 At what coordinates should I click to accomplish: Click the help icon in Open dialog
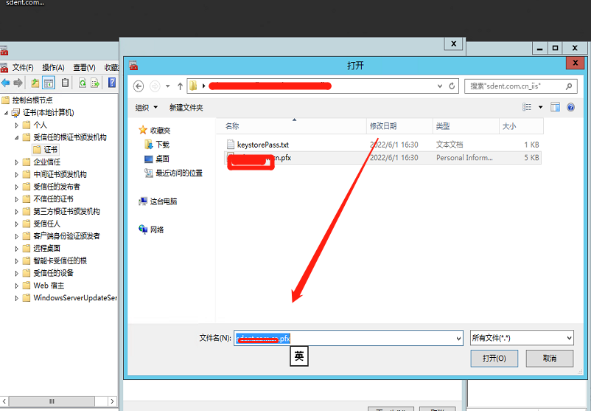pyautogui.click(x=570, y=107)
